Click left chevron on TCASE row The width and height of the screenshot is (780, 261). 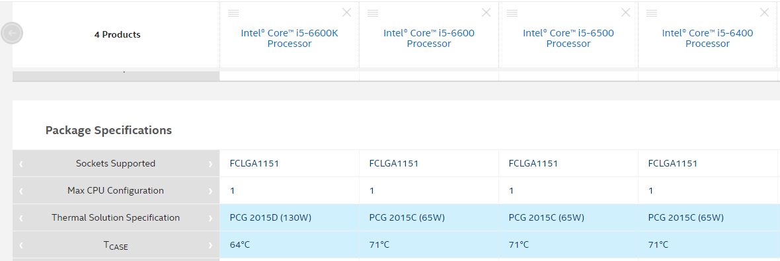coord(21,245)
